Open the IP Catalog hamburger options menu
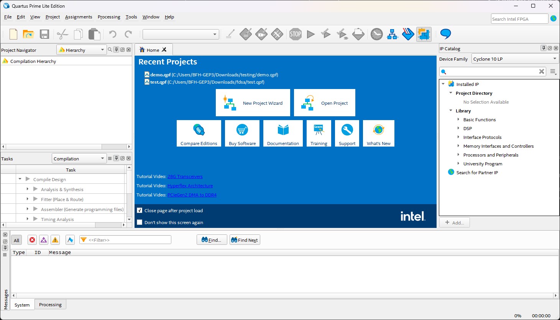Image resolution: width=560 pixels, height=320 pixels. [553, 71]
